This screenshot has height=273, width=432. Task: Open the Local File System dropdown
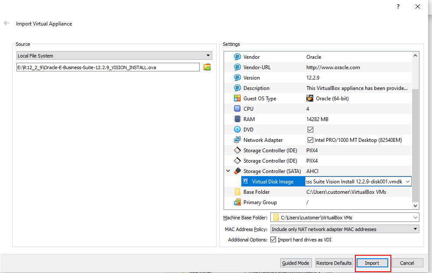click(x=114, y=56)
